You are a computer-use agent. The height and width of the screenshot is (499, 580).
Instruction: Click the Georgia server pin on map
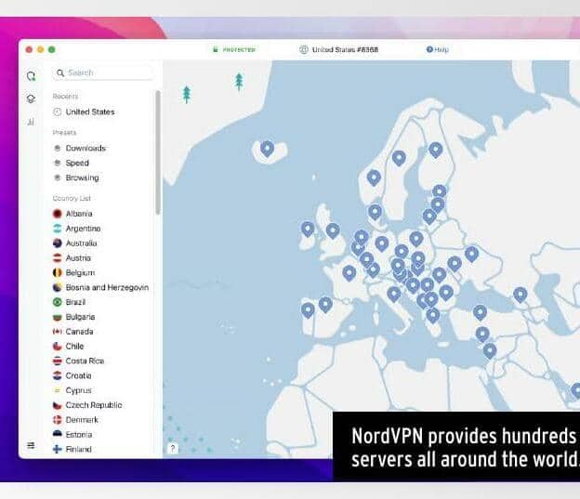pyautogui.click(x=521, y=295)
